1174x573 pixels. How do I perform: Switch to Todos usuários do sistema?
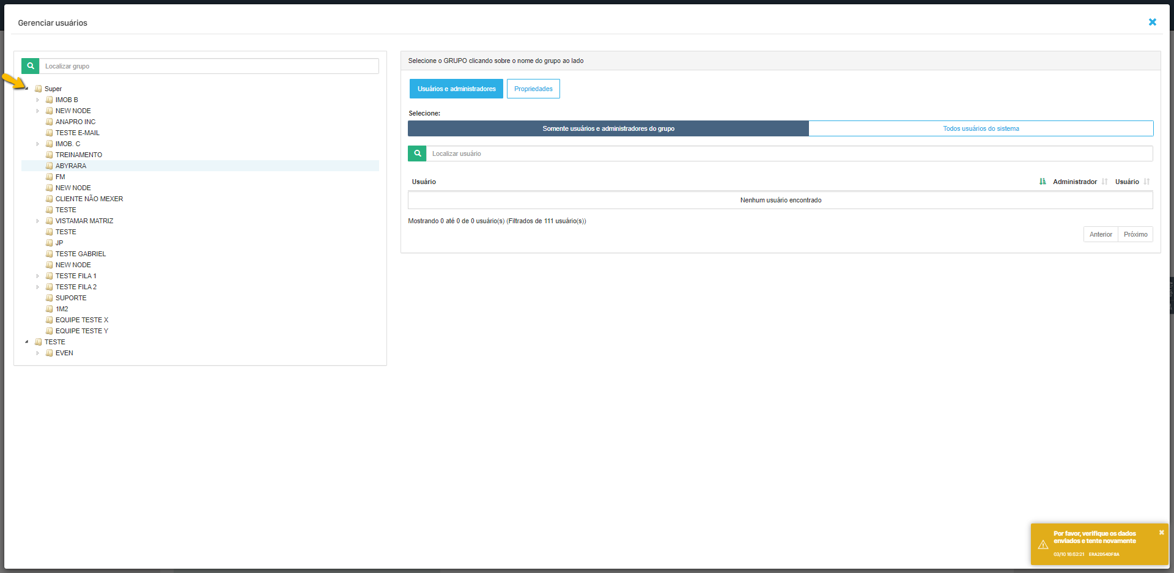(980, 128)
